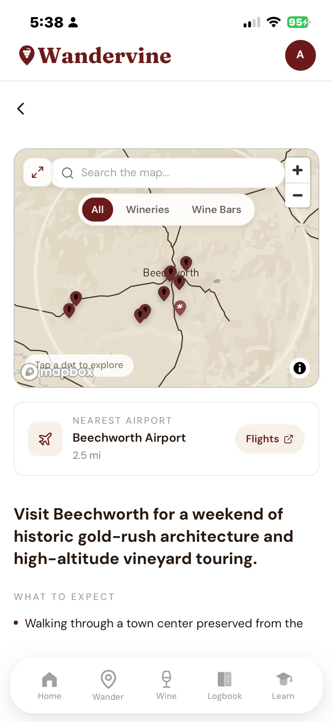The image size is (333, 722).
Task: Filter the map by Wine Bars
Action: click(216, 210)
